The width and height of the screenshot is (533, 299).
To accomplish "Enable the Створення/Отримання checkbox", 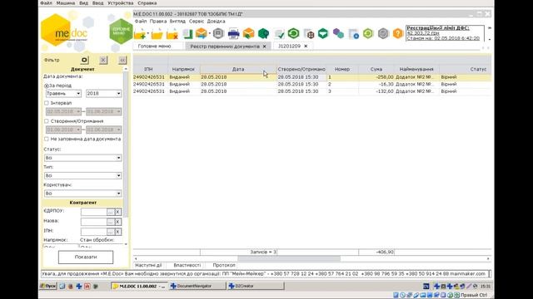I will click(47, 121).
